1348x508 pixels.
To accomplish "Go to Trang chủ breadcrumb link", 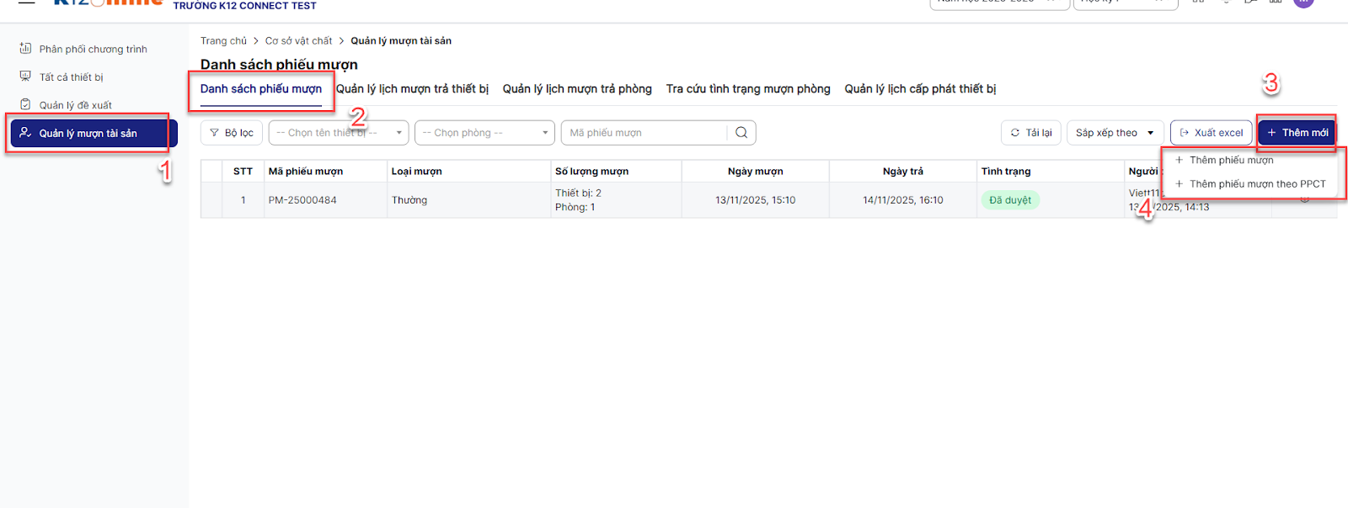I will [223, 41].
